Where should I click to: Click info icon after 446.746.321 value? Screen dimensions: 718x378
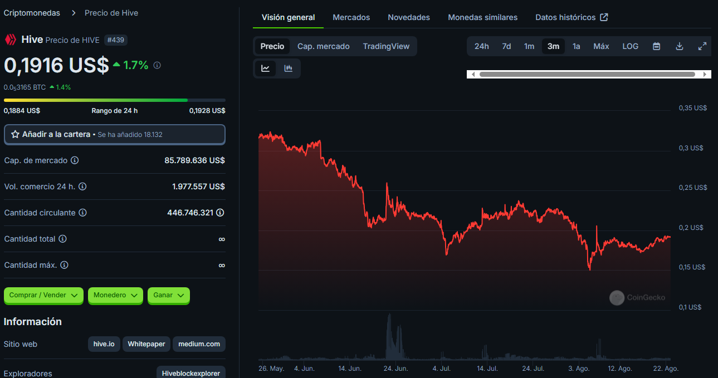tap(221, 213)
